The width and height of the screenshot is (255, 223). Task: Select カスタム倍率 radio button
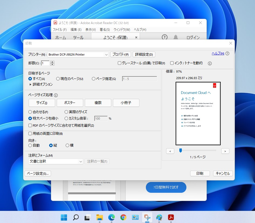pyautogui.click(x=66, y=119)
